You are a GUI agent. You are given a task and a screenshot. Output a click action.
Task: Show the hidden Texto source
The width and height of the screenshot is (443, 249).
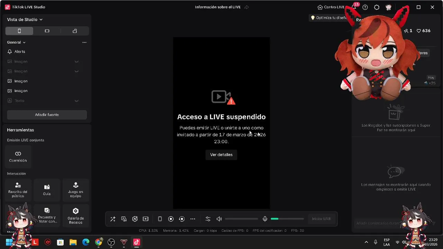[76, 101]
